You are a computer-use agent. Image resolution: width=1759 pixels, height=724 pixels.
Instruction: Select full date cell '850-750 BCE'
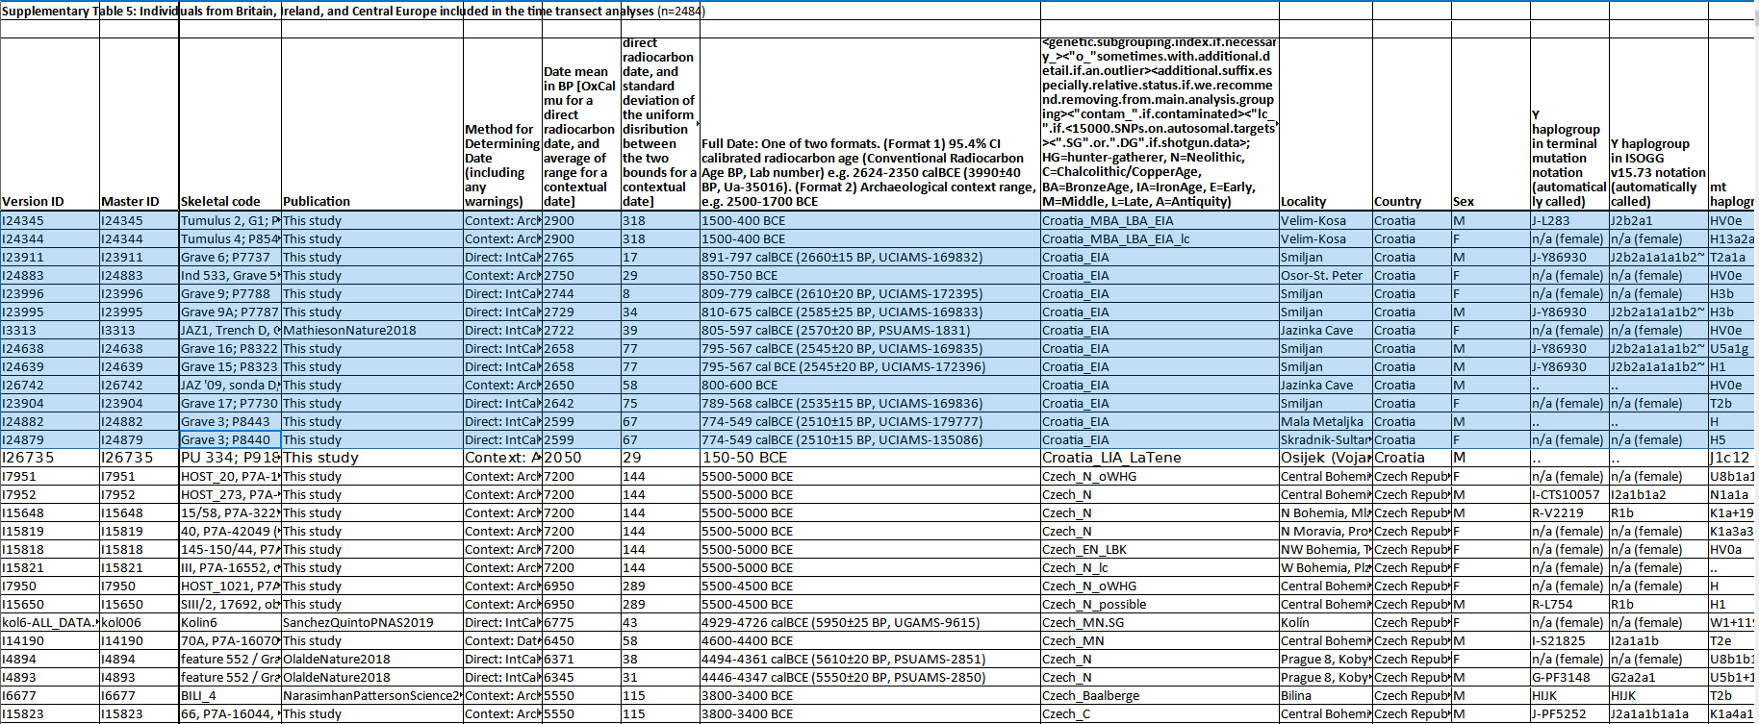pos(870,276)
